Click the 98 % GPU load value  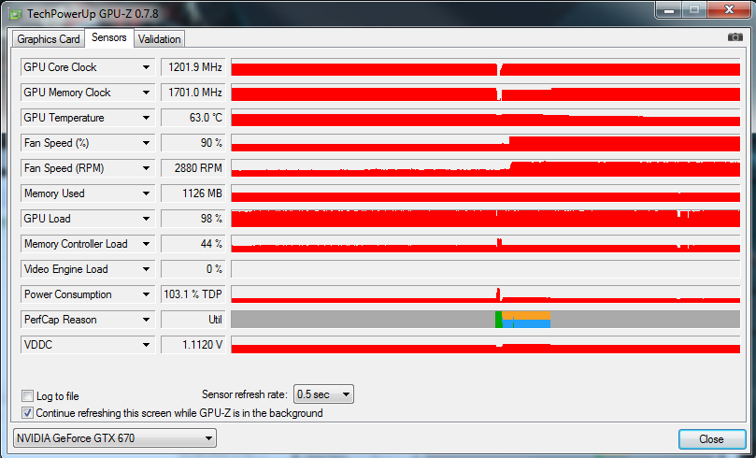193,219
